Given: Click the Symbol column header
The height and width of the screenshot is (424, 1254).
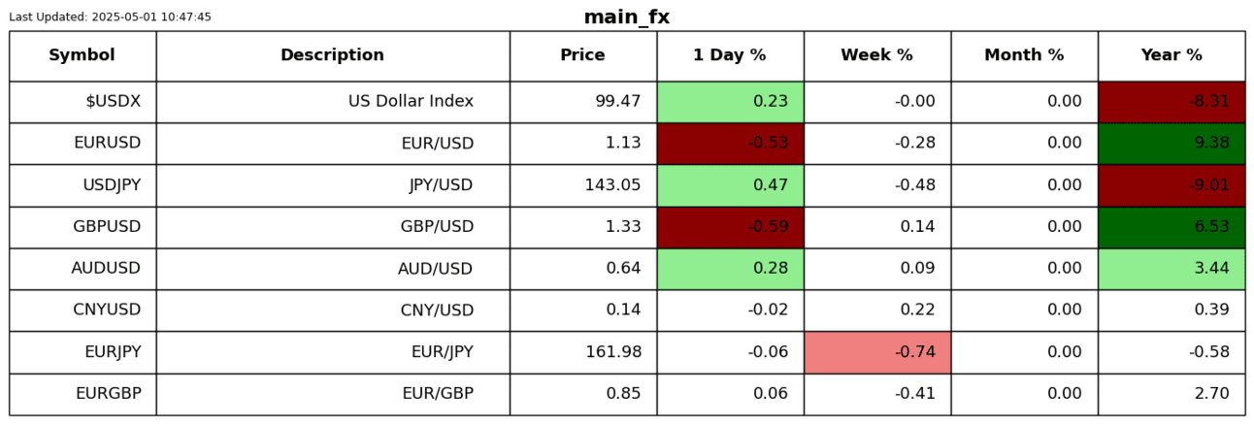Looking at the screenshot, I should 82,55.
